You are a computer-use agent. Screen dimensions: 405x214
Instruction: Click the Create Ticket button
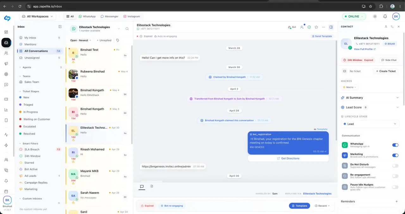point(386,71)
